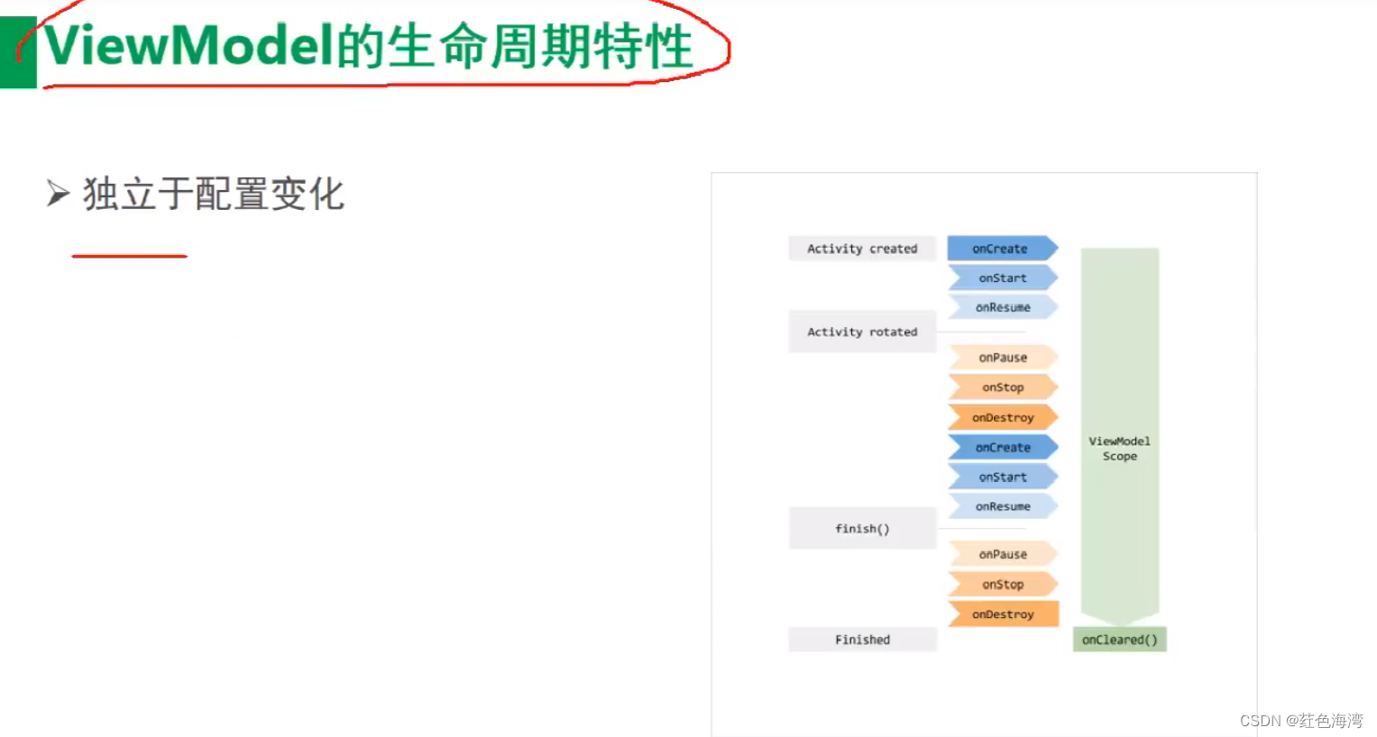Click the last onPause arrow below finish()

click(1003, 553)
